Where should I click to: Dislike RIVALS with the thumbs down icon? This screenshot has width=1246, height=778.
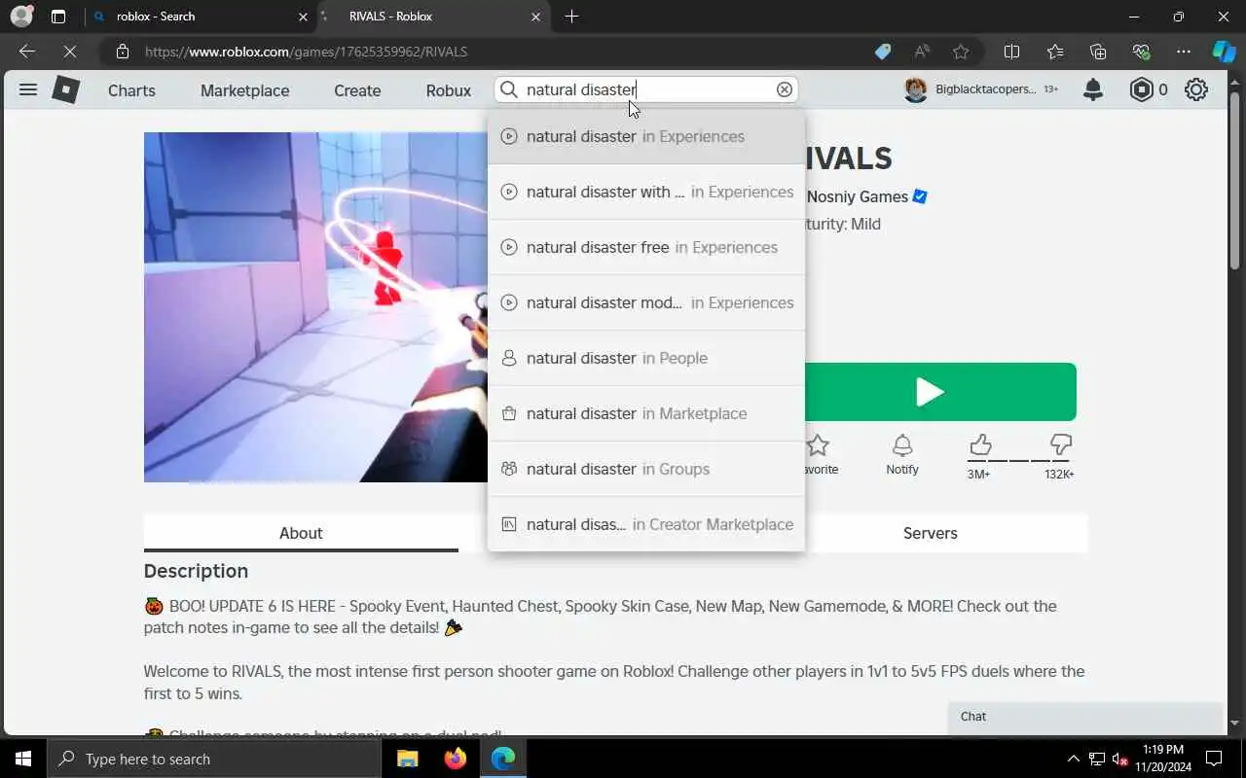point(1061,445)
